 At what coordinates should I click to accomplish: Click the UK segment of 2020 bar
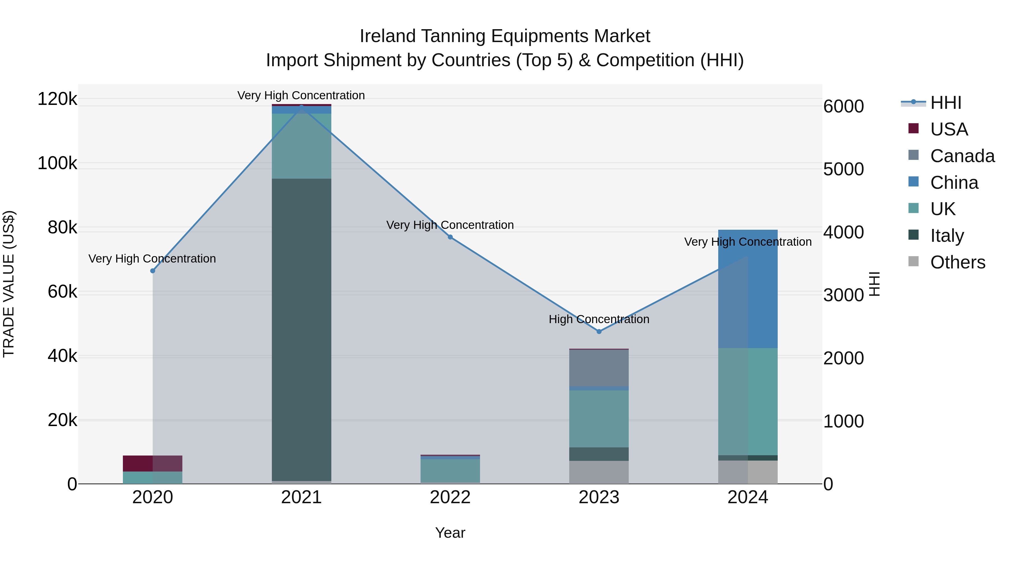153,477
